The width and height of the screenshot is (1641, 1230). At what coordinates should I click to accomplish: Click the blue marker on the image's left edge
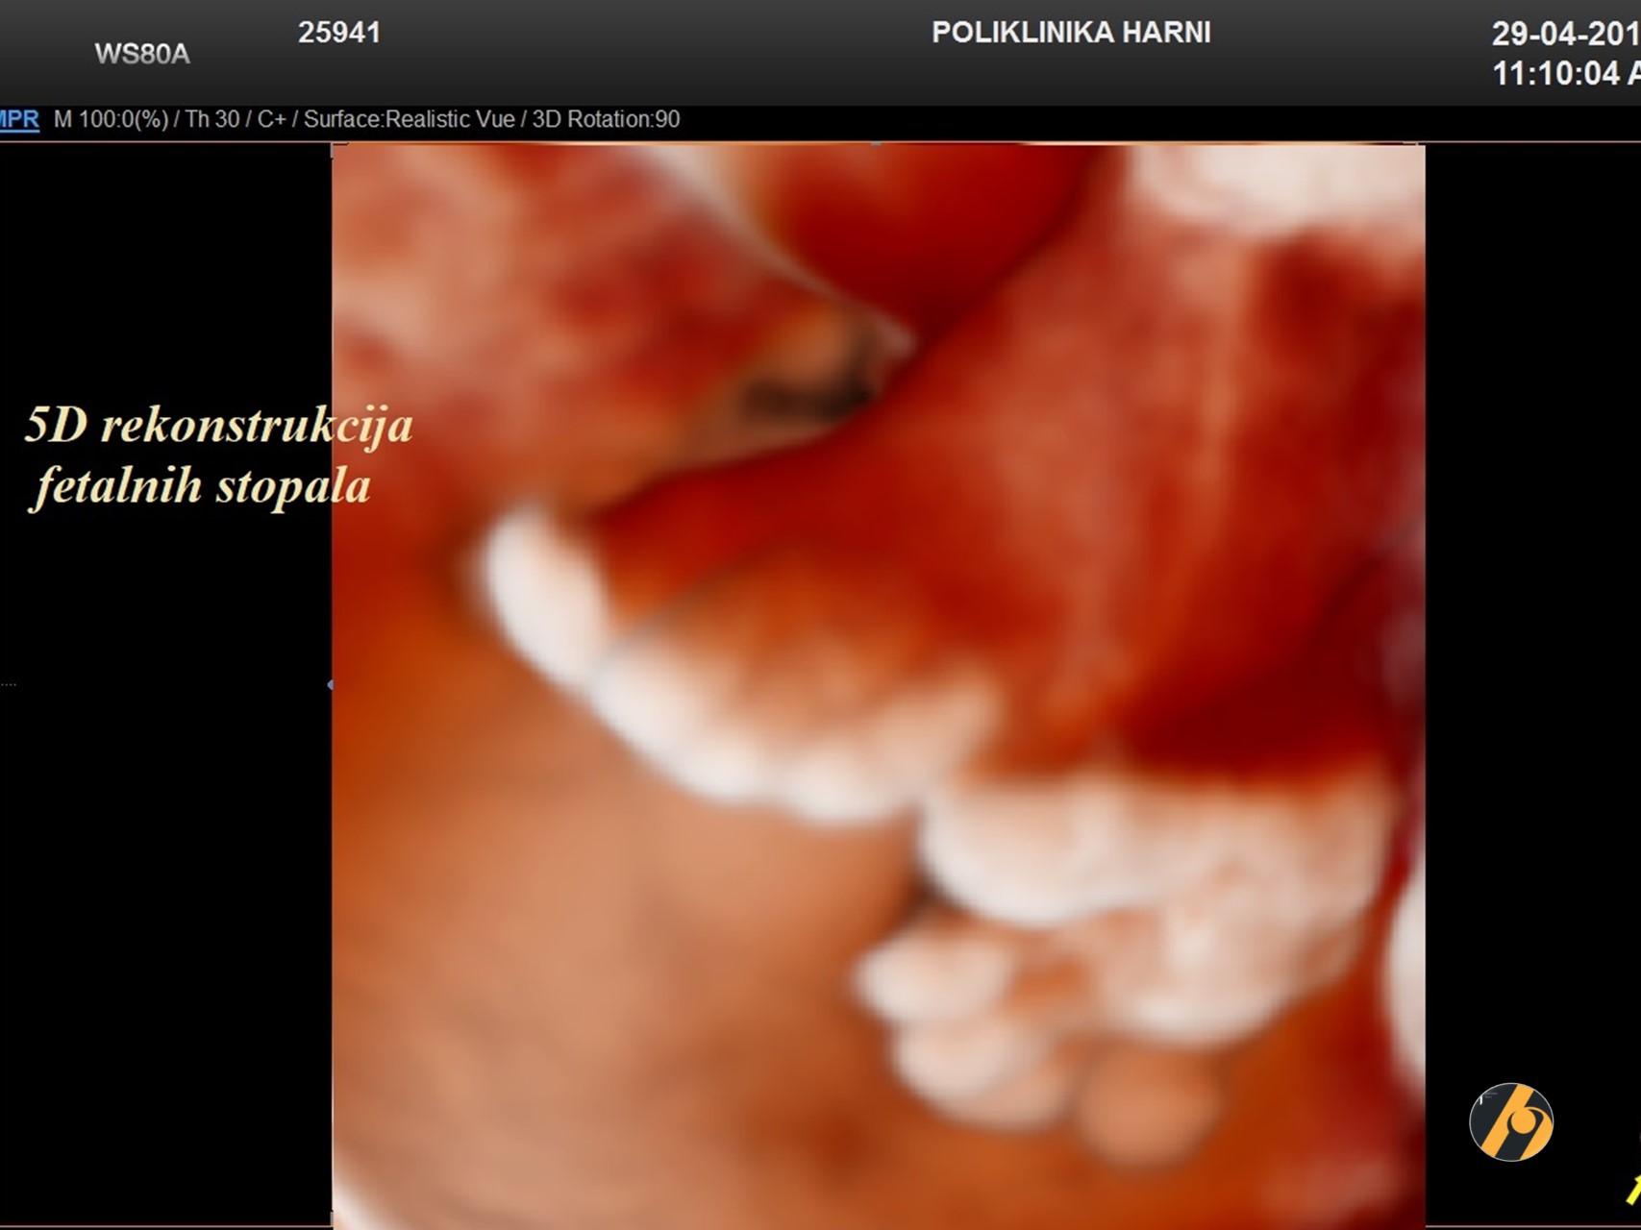tap(330, 685)
